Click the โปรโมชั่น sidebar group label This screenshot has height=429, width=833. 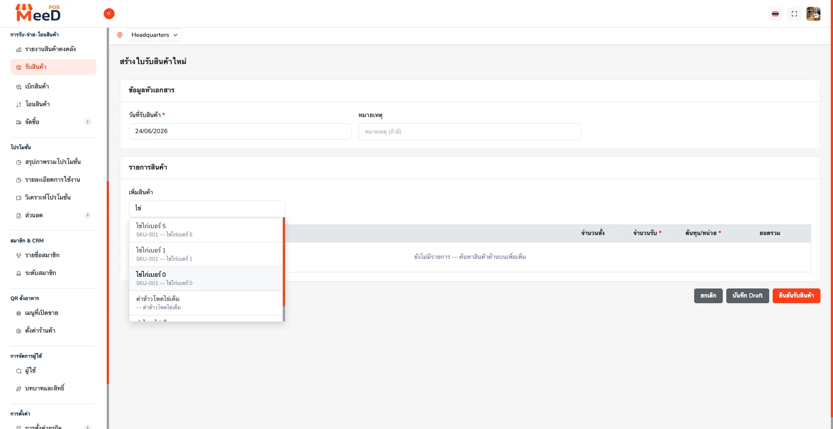pyautogui.click(x=20, y=147)
